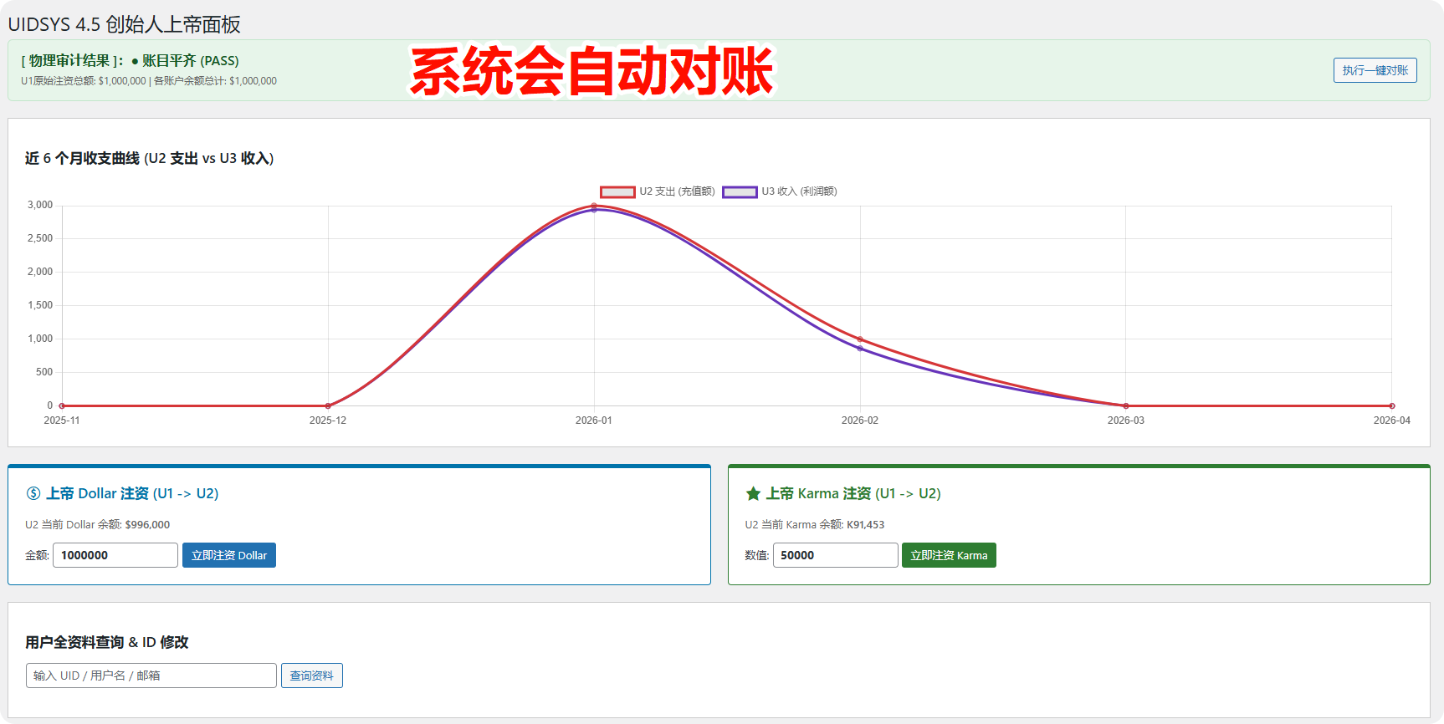The height and width of the screenshot is (724, 1444).
Task: Focus the 数值 input with value 50000
Action: pos(835,555)
